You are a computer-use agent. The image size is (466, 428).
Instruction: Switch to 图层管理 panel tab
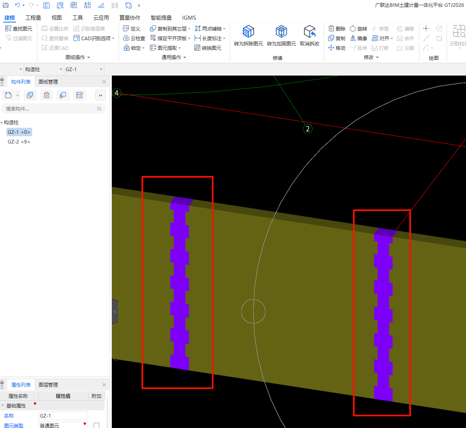48,385
